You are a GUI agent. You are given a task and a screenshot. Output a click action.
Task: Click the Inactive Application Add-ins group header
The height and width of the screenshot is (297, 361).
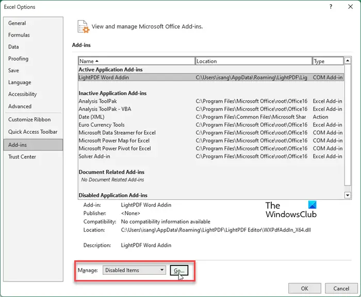(112, 93)
